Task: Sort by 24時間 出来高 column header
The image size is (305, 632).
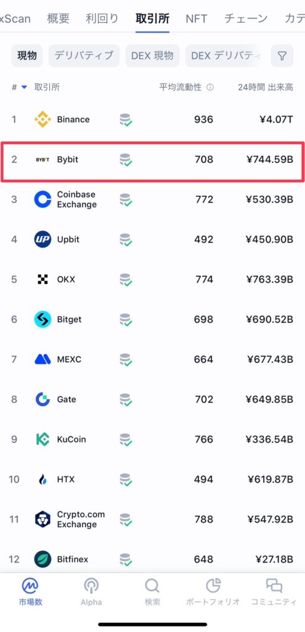Action: 265,87
